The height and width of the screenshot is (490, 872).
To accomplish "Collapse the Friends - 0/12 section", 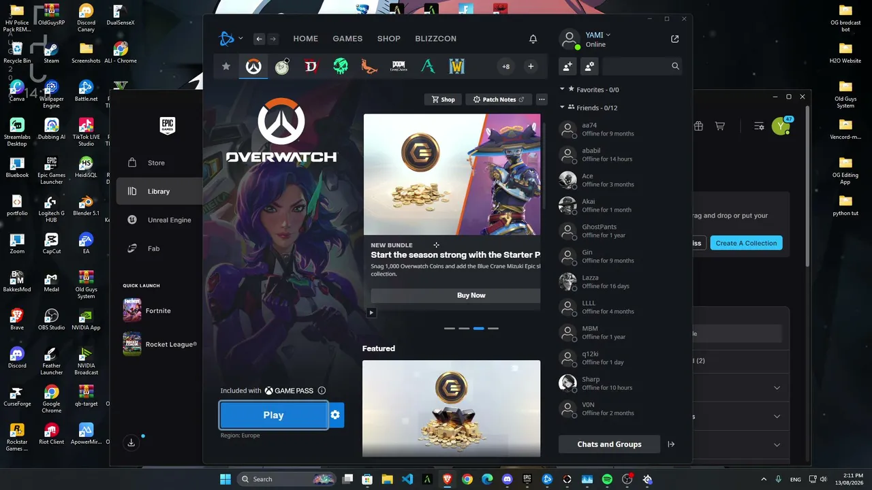I will pos(563,108).
